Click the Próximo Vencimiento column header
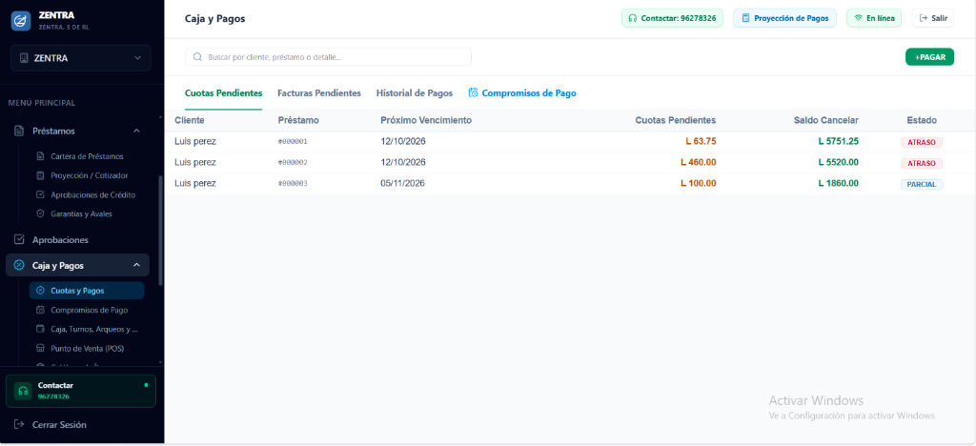The image size is (976, 446). pos(426,120)
